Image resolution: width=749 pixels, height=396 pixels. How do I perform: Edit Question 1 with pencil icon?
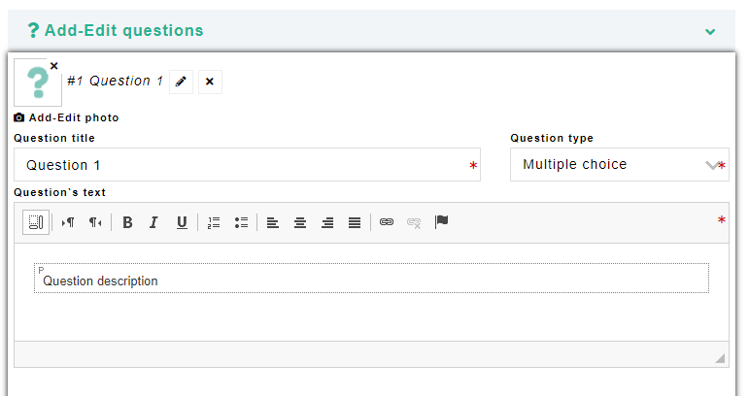tap(181, 82)
